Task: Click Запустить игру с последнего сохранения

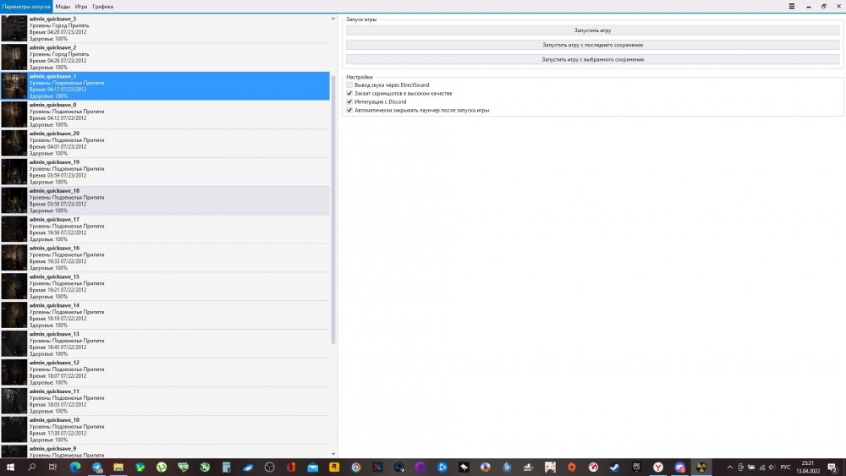Action: pos(592,45)
